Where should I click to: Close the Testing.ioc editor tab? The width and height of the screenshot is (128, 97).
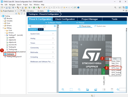click(59, 11)
